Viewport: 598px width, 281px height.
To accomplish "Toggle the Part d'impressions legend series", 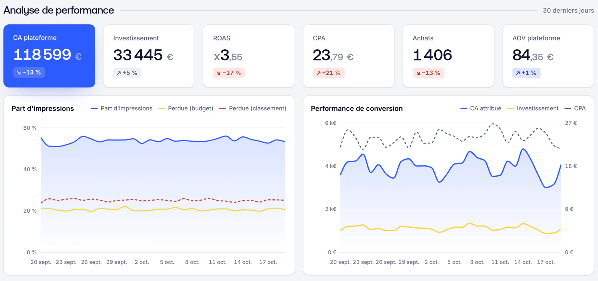I will (x=122, y=108).
